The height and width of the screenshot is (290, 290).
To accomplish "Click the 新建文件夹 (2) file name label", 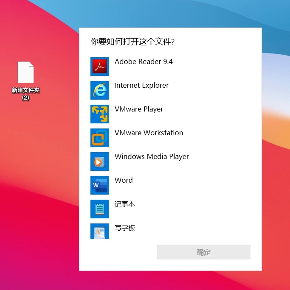I will pyautogui.click(x=26, y=94).
